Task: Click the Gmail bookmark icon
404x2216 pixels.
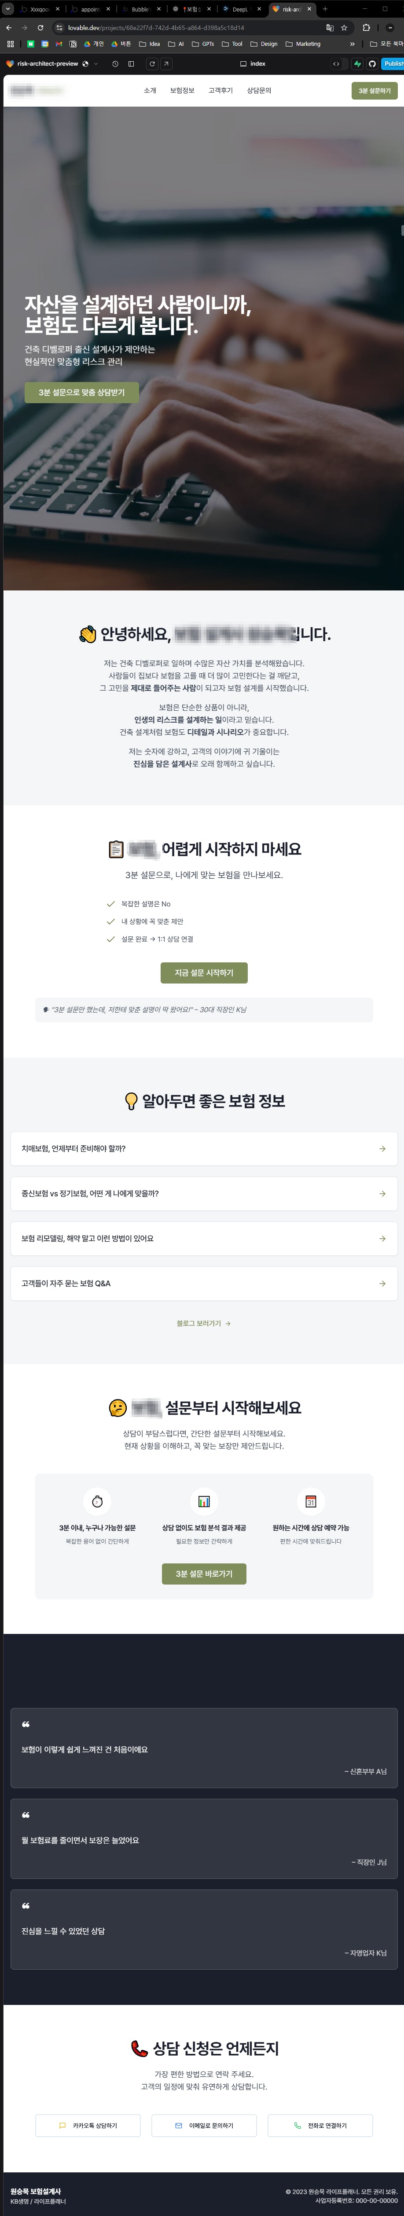Action: pyautogui.click(x=59, y=44)
